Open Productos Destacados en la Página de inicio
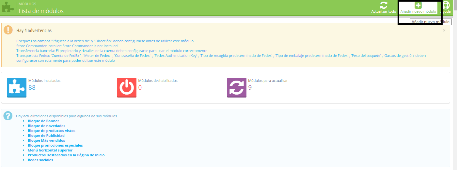 point(66,155)
